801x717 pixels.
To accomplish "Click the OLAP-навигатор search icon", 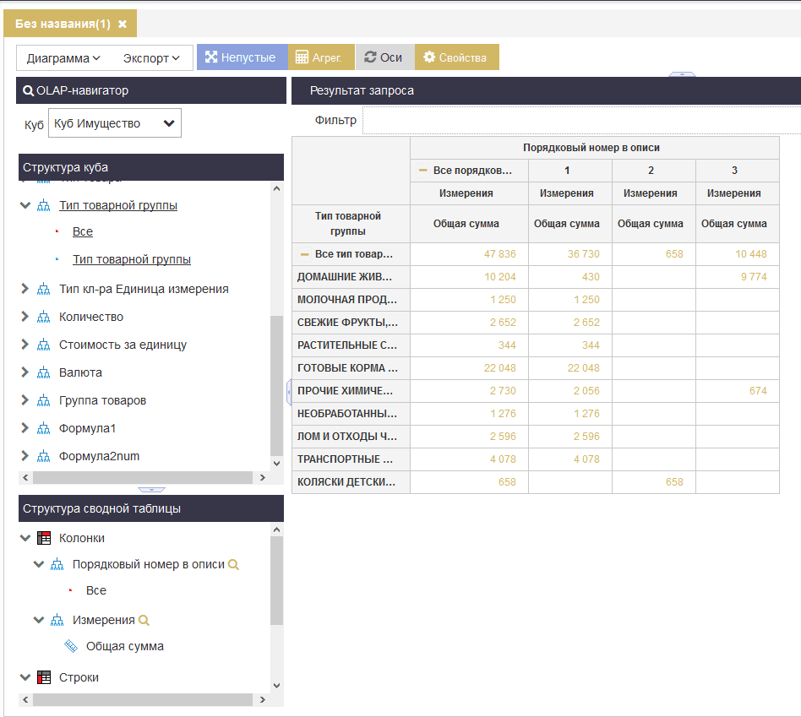I will [x=28, y=91].
